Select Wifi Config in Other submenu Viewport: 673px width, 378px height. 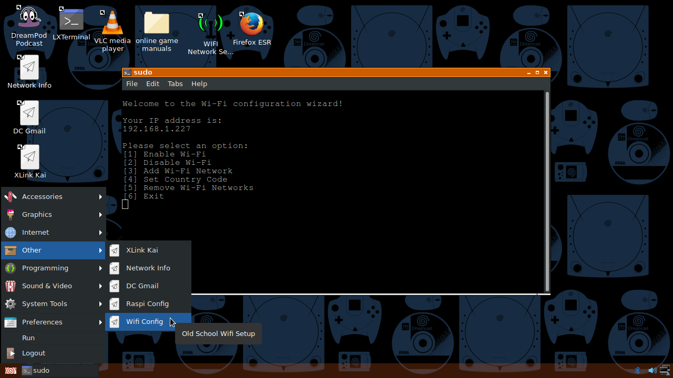148,322
